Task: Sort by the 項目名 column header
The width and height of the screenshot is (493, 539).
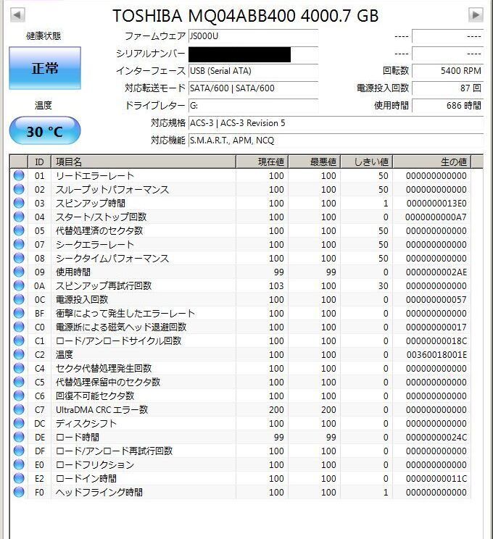Action: click(144, 162)
